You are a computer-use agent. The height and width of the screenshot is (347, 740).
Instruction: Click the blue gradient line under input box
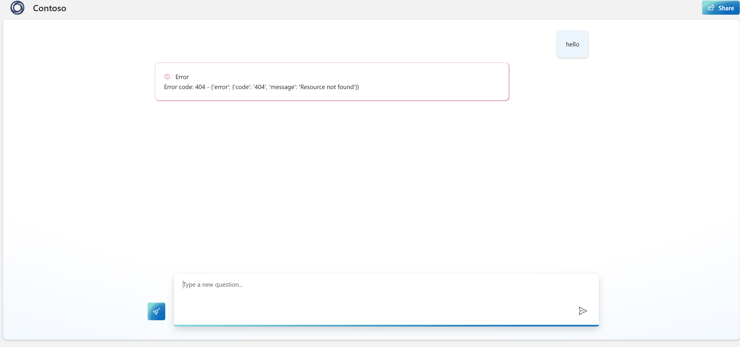click(x=386, y=325)
